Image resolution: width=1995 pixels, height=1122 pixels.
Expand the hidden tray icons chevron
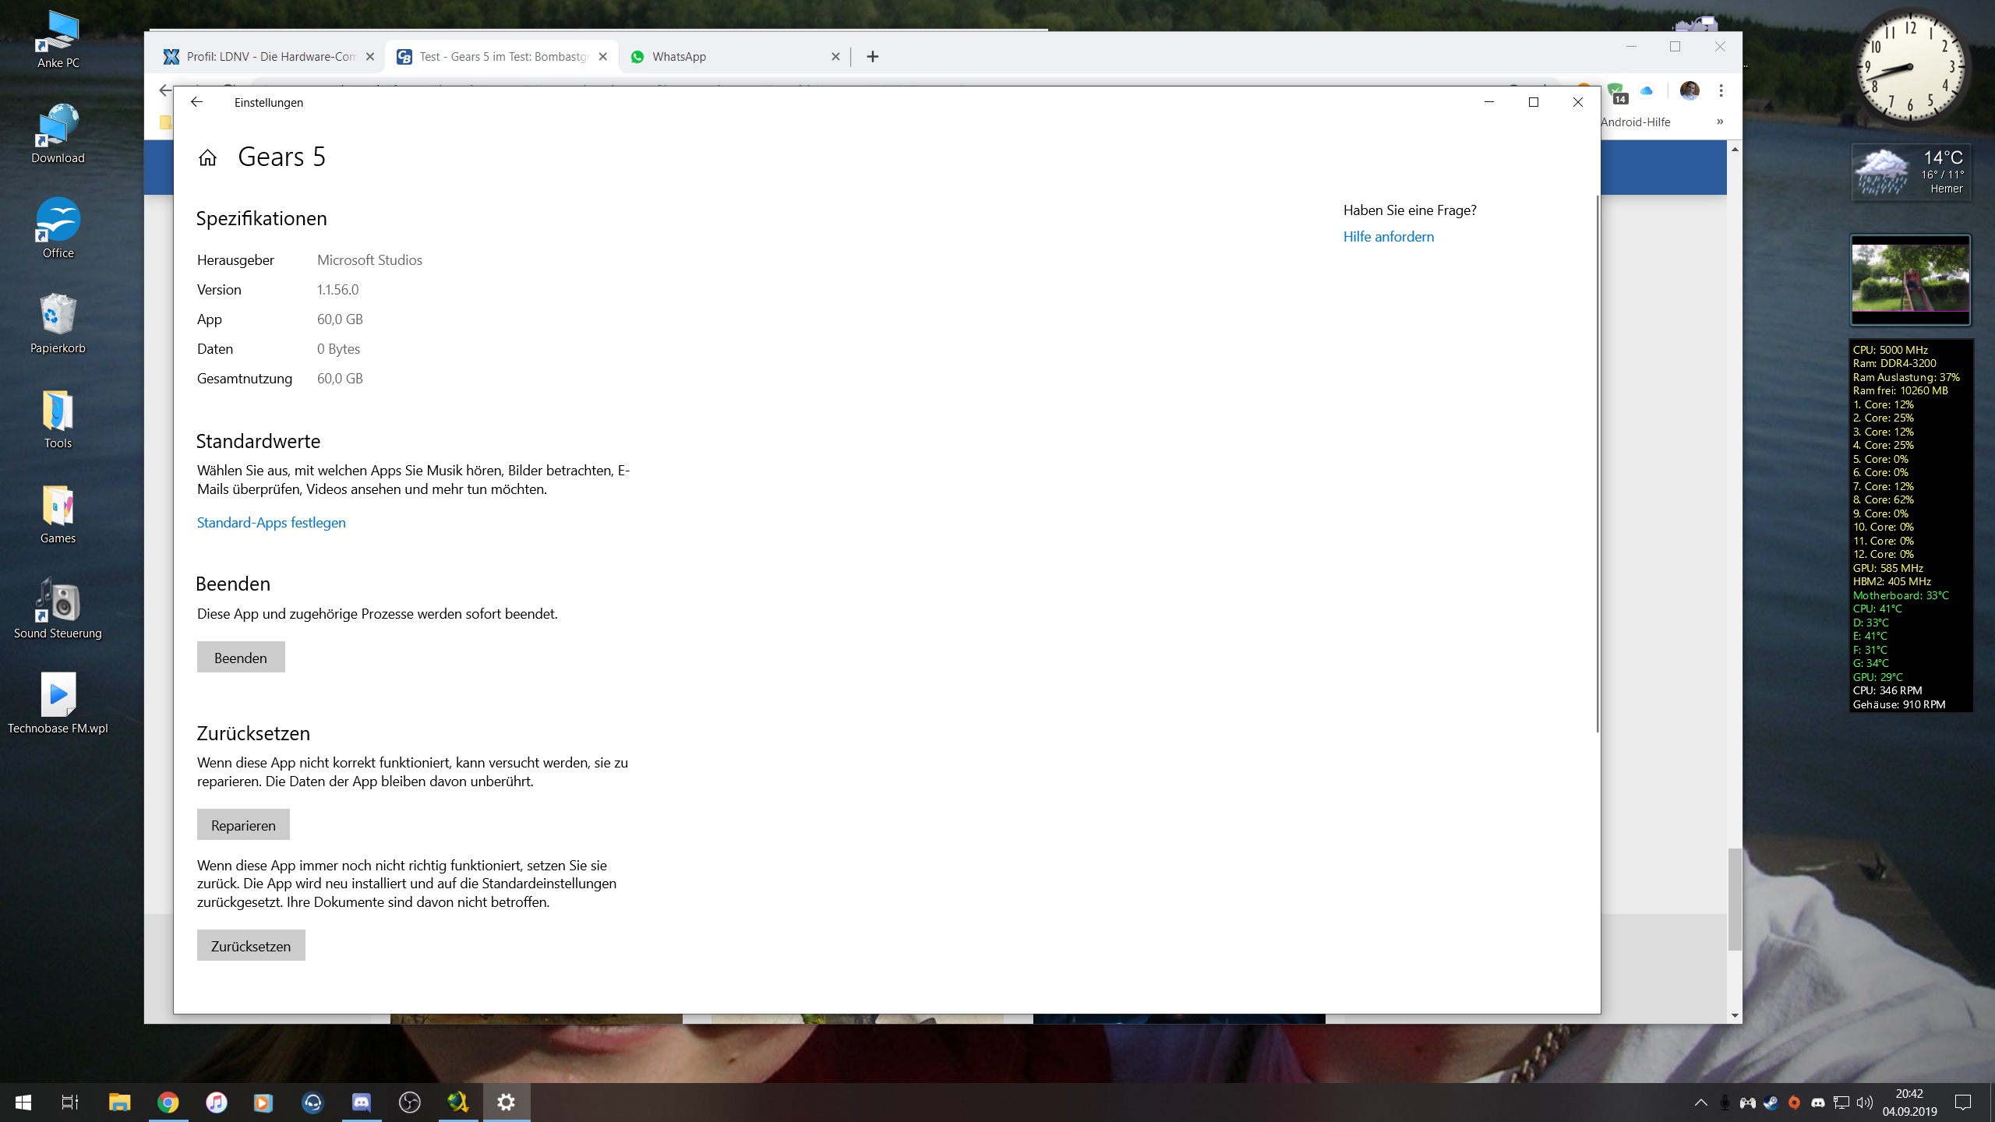click(1701, 1103)
